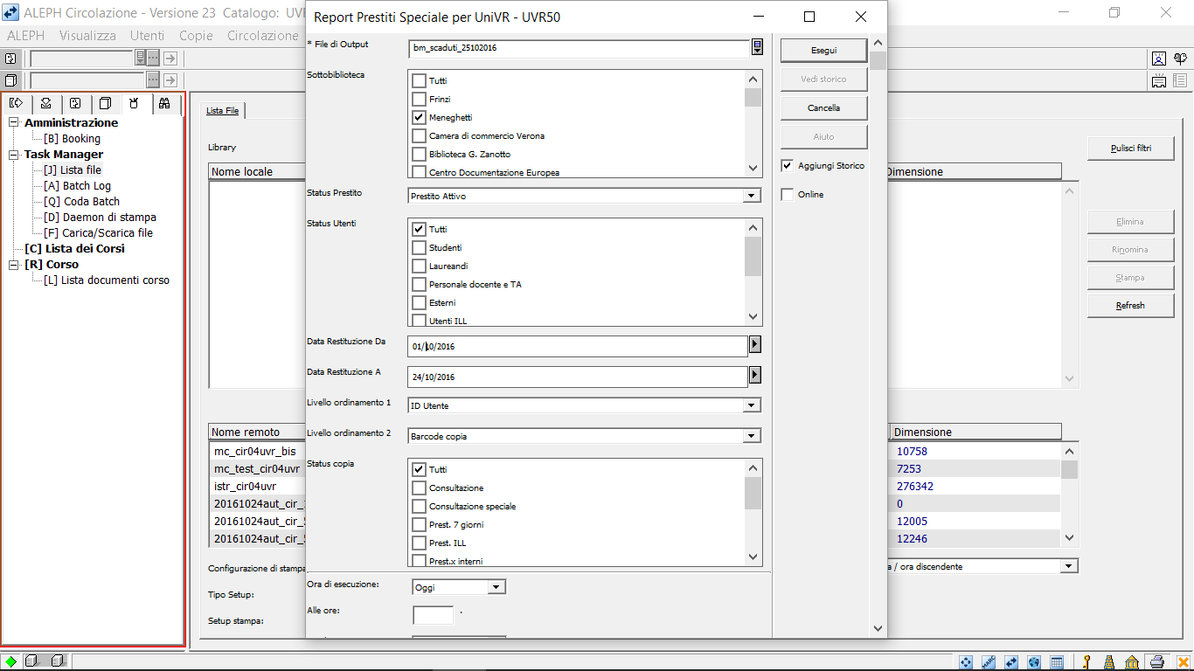Click the arrow go button of upper toolbar field
Image resolution: width=1194 pixels, height=671 pixels.
(x=170, y=58)
